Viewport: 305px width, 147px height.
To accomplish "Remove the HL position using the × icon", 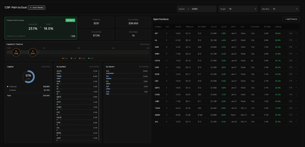I will coord(296,40).
